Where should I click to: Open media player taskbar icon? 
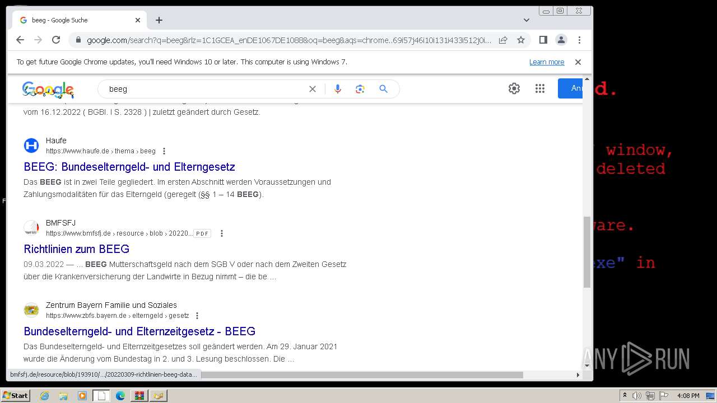(x=82, y=396)
